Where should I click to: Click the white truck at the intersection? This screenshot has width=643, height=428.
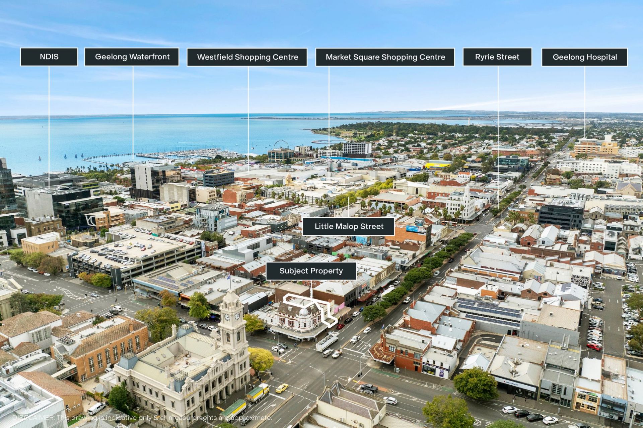click(x=327, y=341)
